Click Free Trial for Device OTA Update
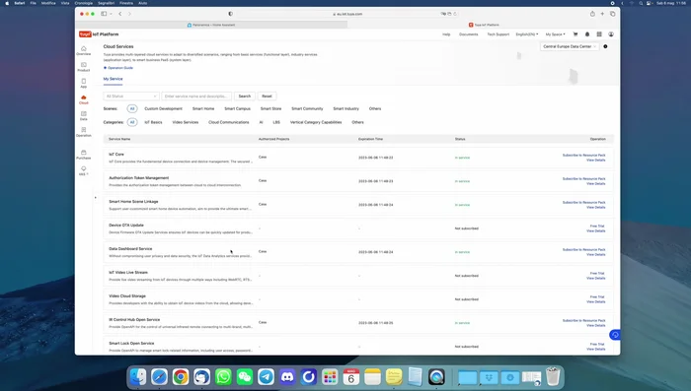Screen dimensions: 691x391 pyautogui.click(x=597, y=227)
